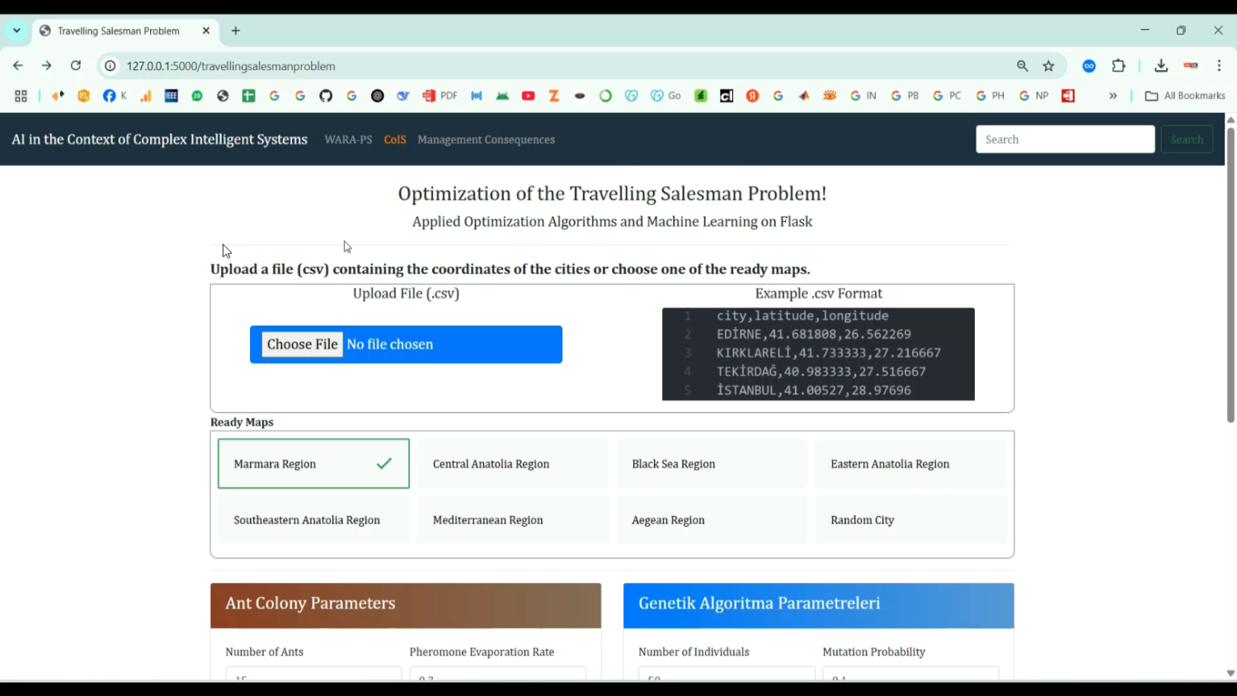
Task: Open the IEEE Xplore bookmark
Action: click(170, 96)
